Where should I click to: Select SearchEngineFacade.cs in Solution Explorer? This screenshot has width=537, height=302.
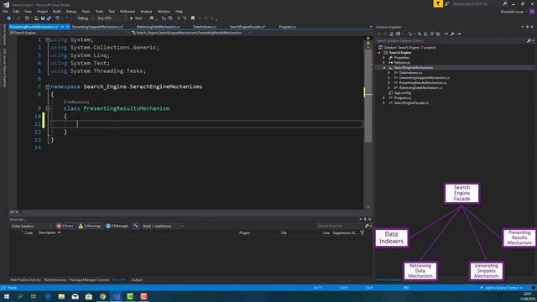[x=411, y=103]
